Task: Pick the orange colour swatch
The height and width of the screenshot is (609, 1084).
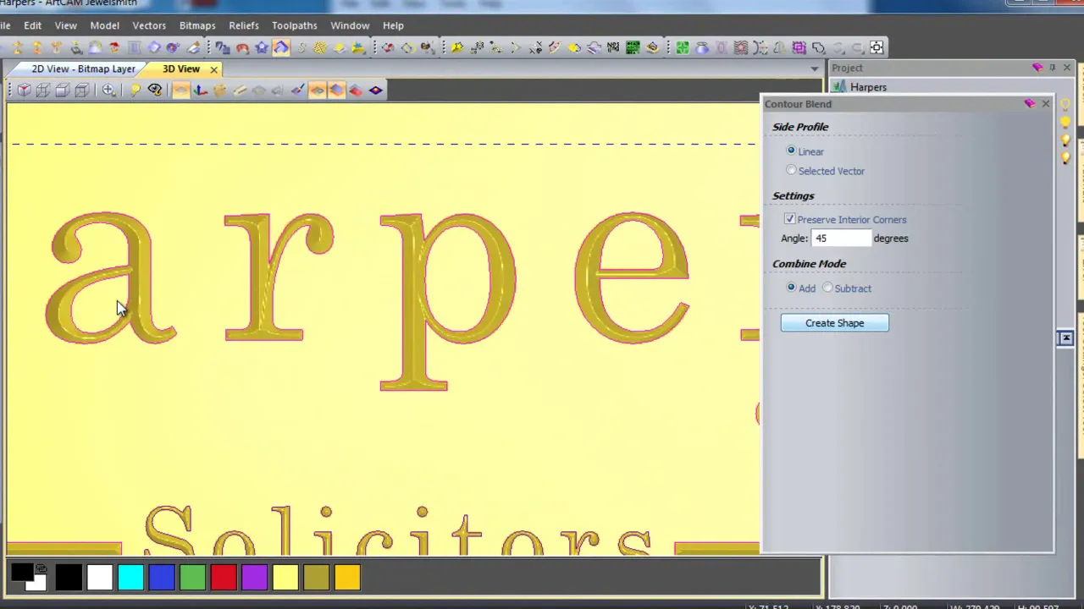Action: 347,577
